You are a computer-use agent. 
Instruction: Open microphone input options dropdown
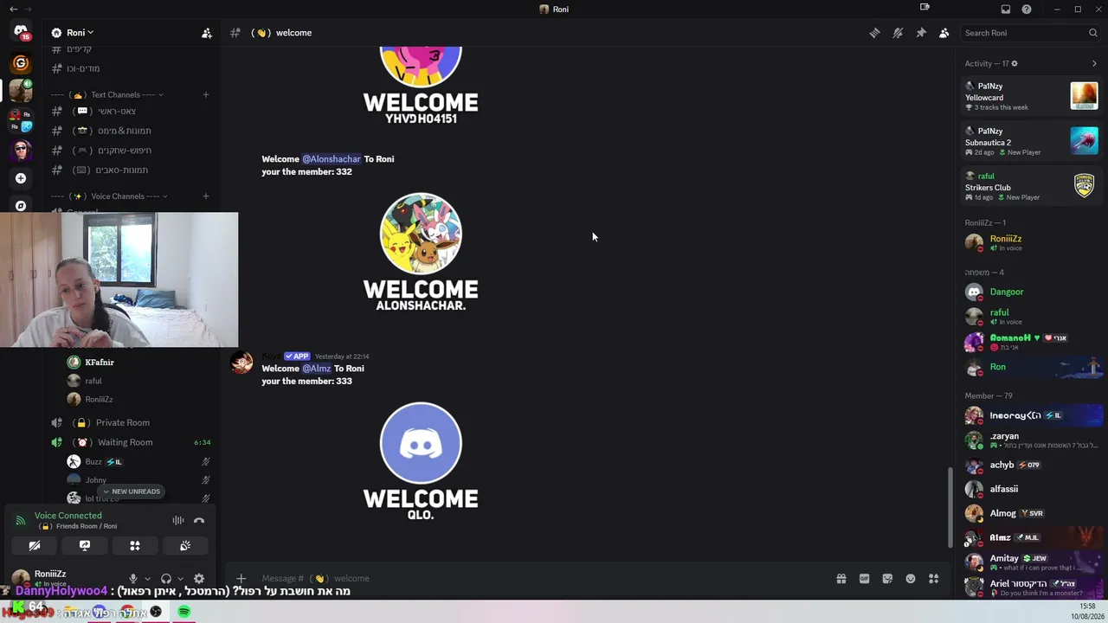click(148, 579)
